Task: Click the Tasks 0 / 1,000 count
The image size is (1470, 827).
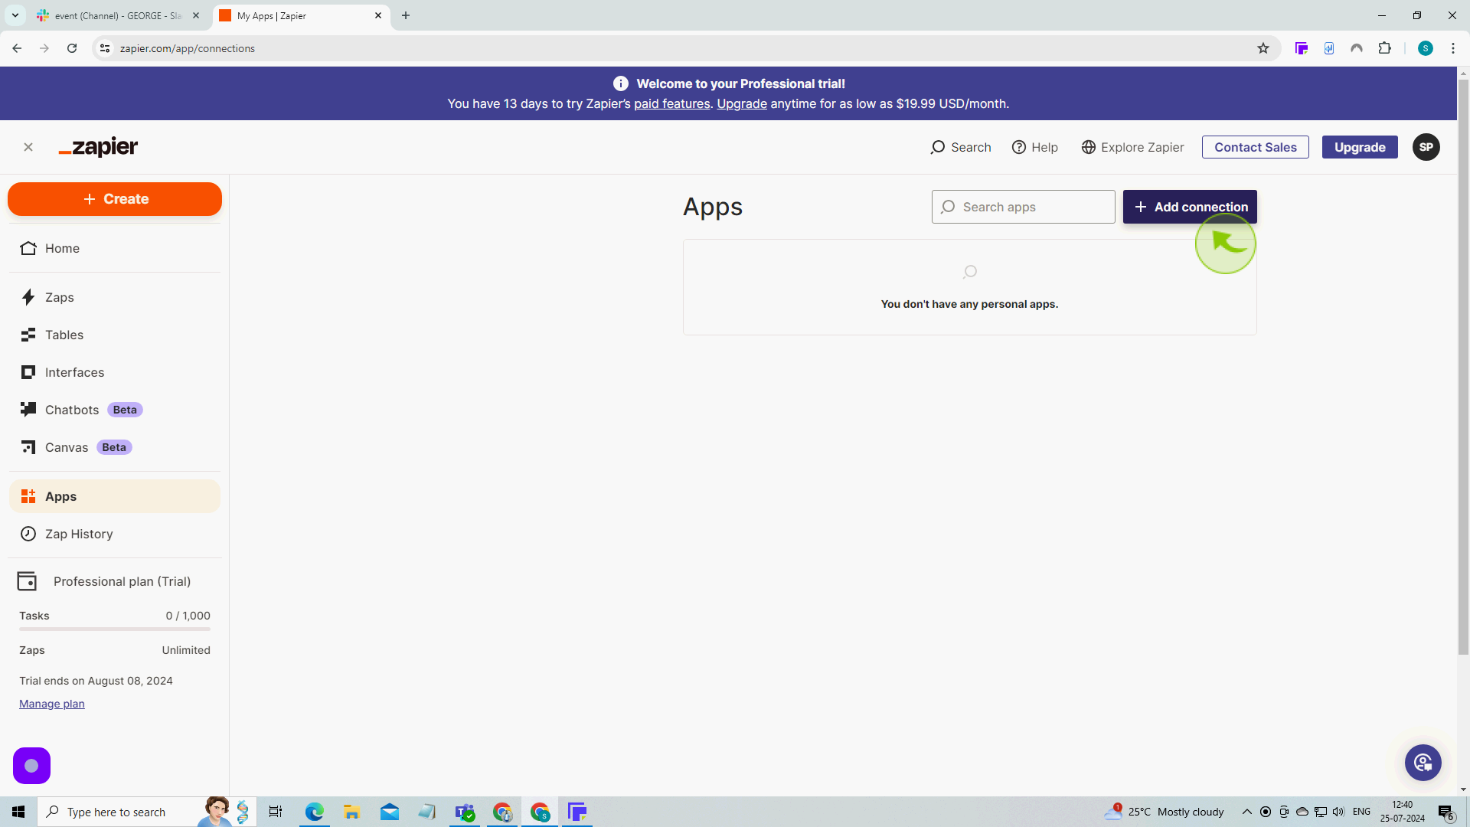Action: (x=188, y=616)
